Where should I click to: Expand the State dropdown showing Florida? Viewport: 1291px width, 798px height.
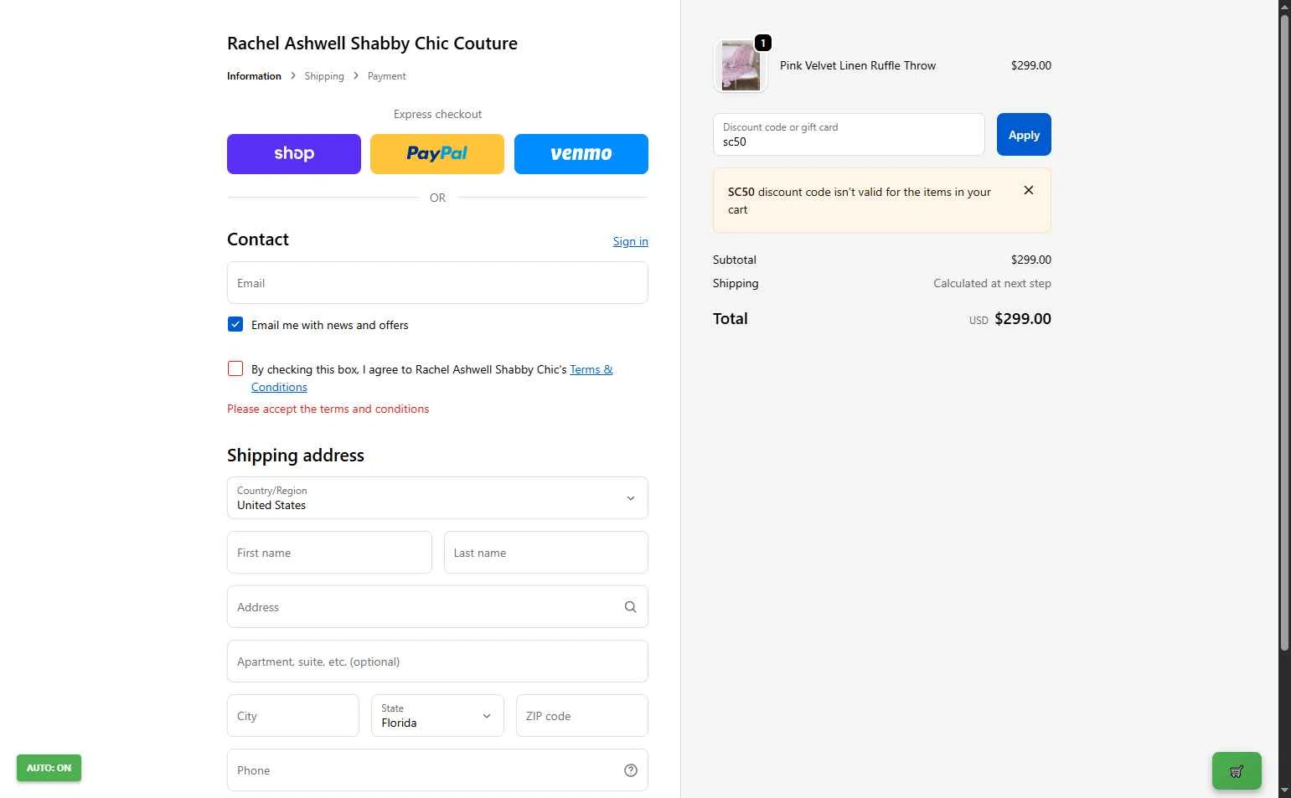(437, 716)
